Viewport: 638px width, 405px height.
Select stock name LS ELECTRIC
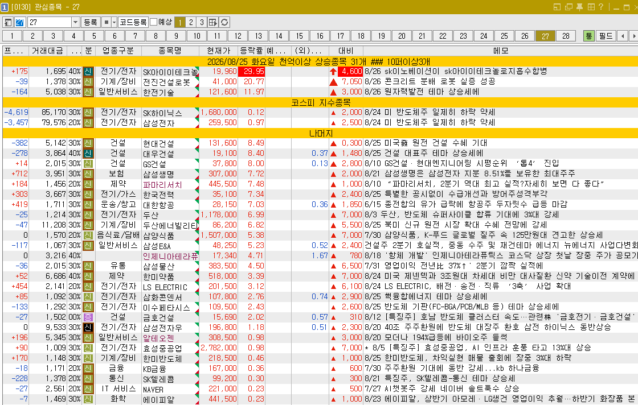165,287
